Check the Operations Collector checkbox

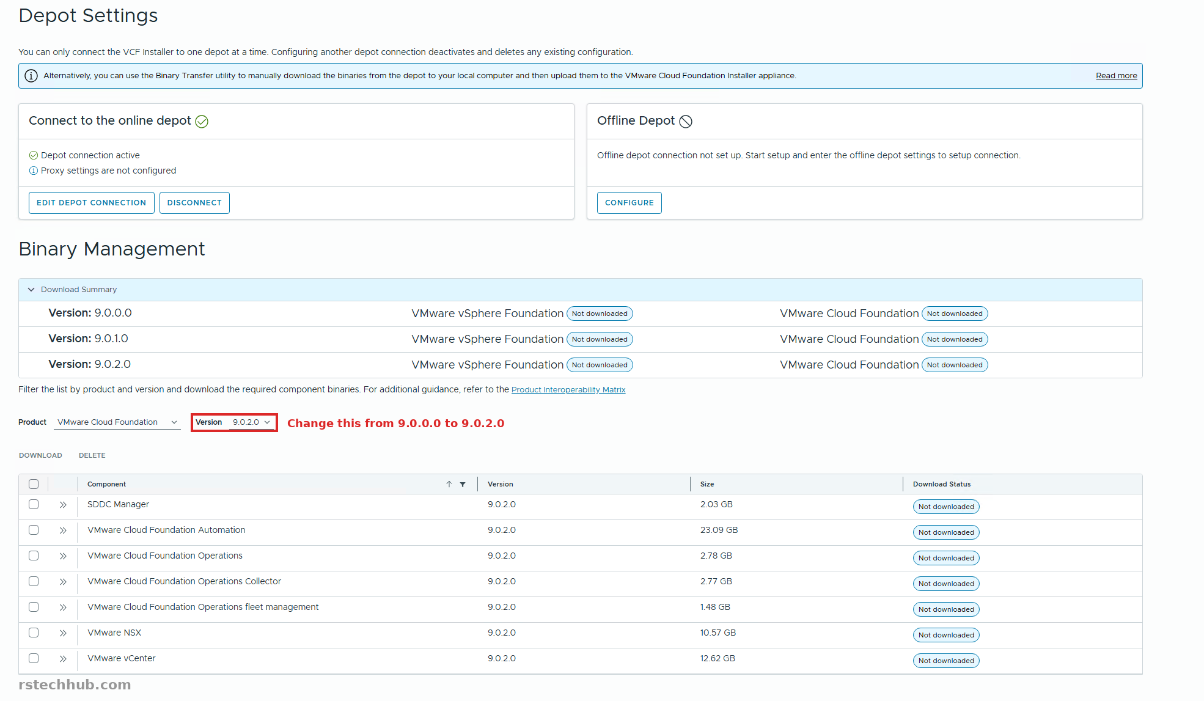34,581
